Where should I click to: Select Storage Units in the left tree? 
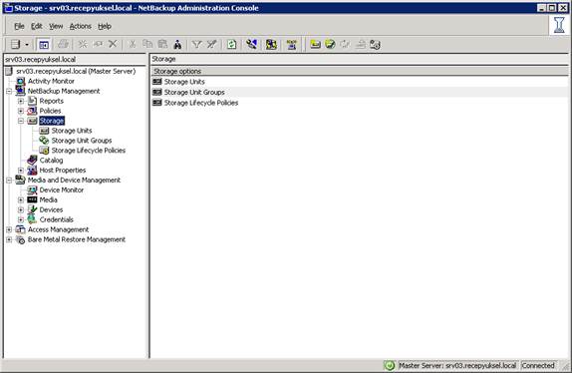tap(72, 131)
